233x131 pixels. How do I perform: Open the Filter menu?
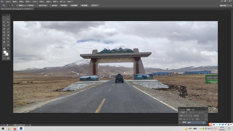coord(48,1)
